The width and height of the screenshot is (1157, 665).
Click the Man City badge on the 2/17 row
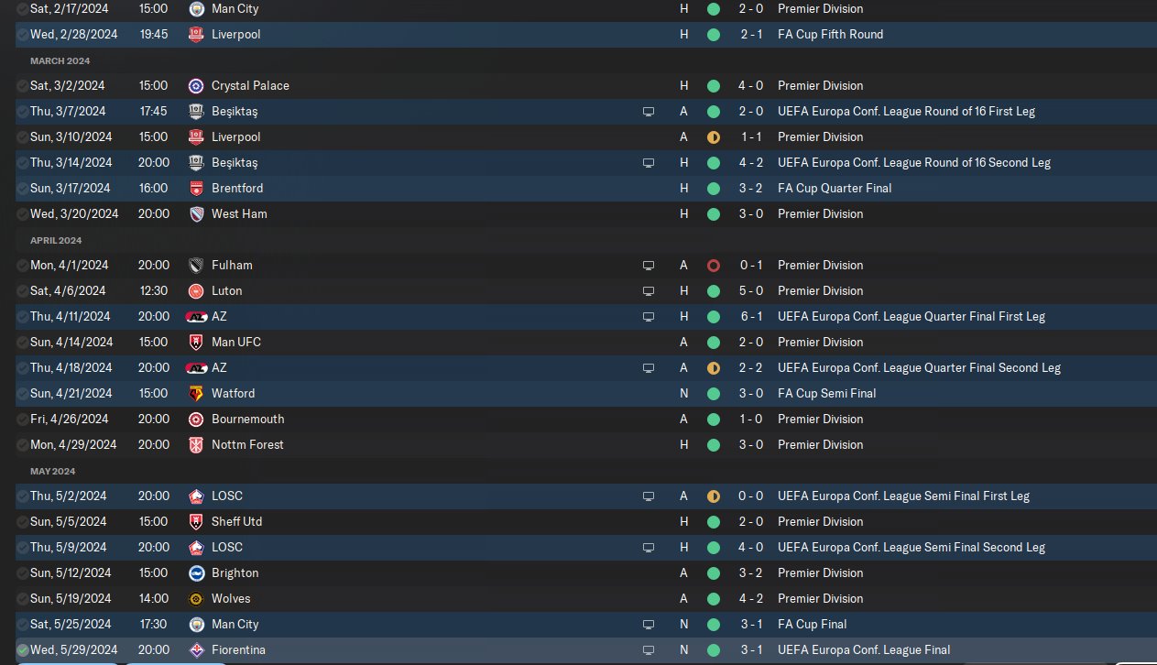pos(195,8)
